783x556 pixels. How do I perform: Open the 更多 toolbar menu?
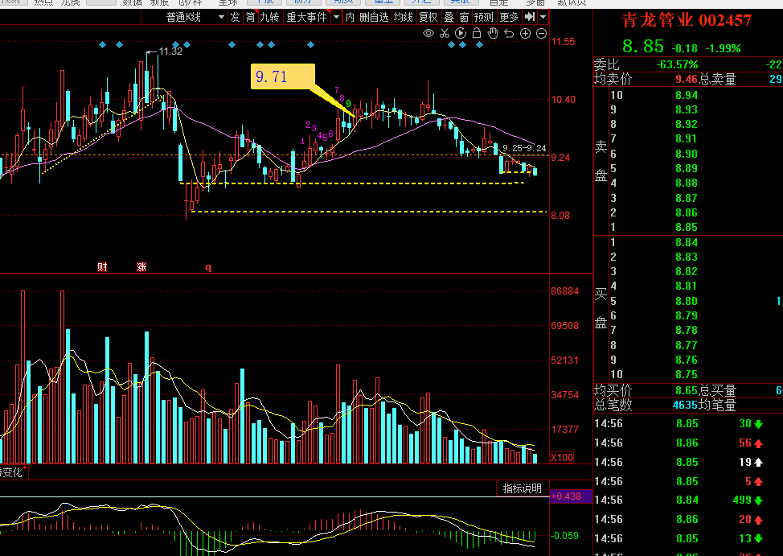tap(509, 17)
